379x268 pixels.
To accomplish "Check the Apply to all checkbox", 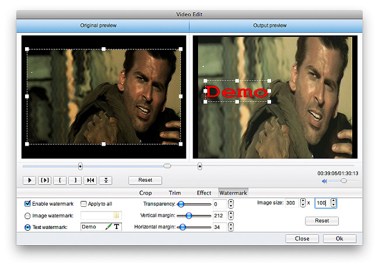I will (x=83, y=204).
